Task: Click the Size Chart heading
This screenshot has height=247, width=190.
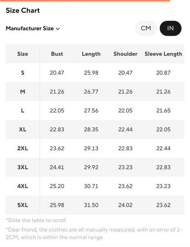Action: point(23,11)
